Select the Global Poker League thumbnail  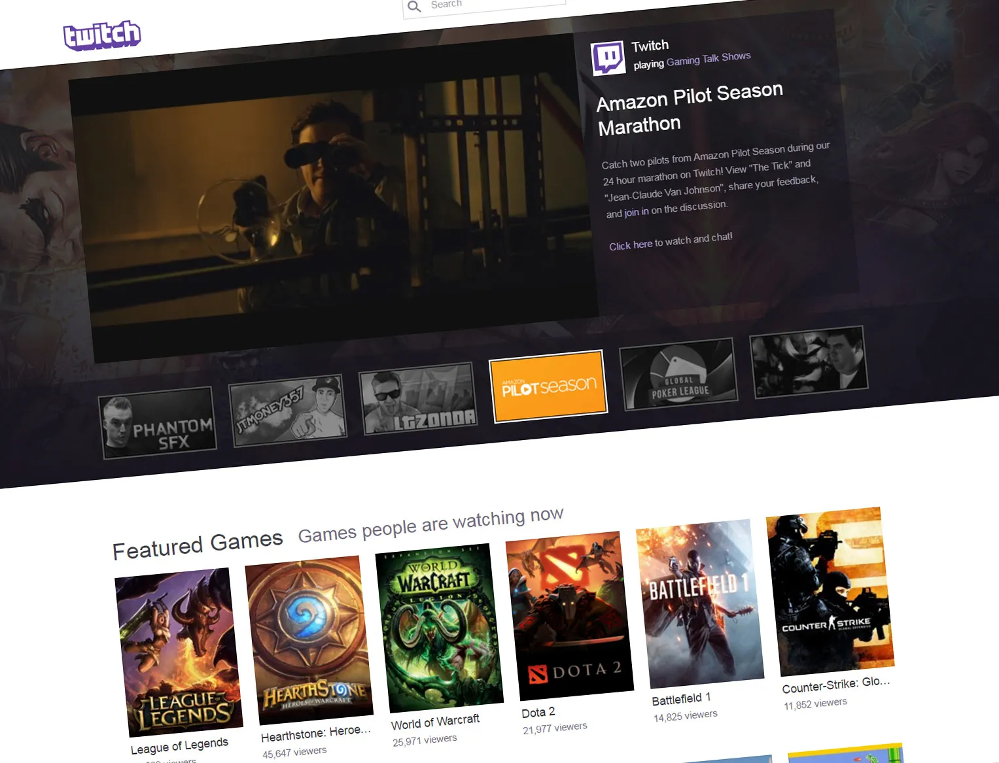pos(678,375)
